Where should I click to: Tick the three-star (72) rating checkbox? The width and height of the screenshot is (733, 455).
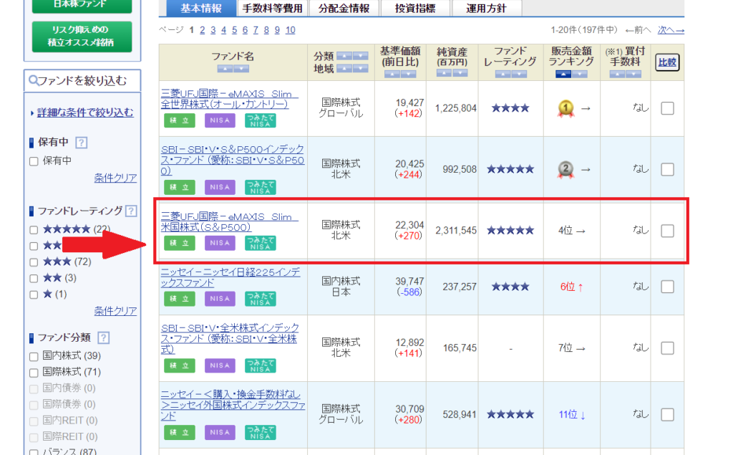point(34,262)
